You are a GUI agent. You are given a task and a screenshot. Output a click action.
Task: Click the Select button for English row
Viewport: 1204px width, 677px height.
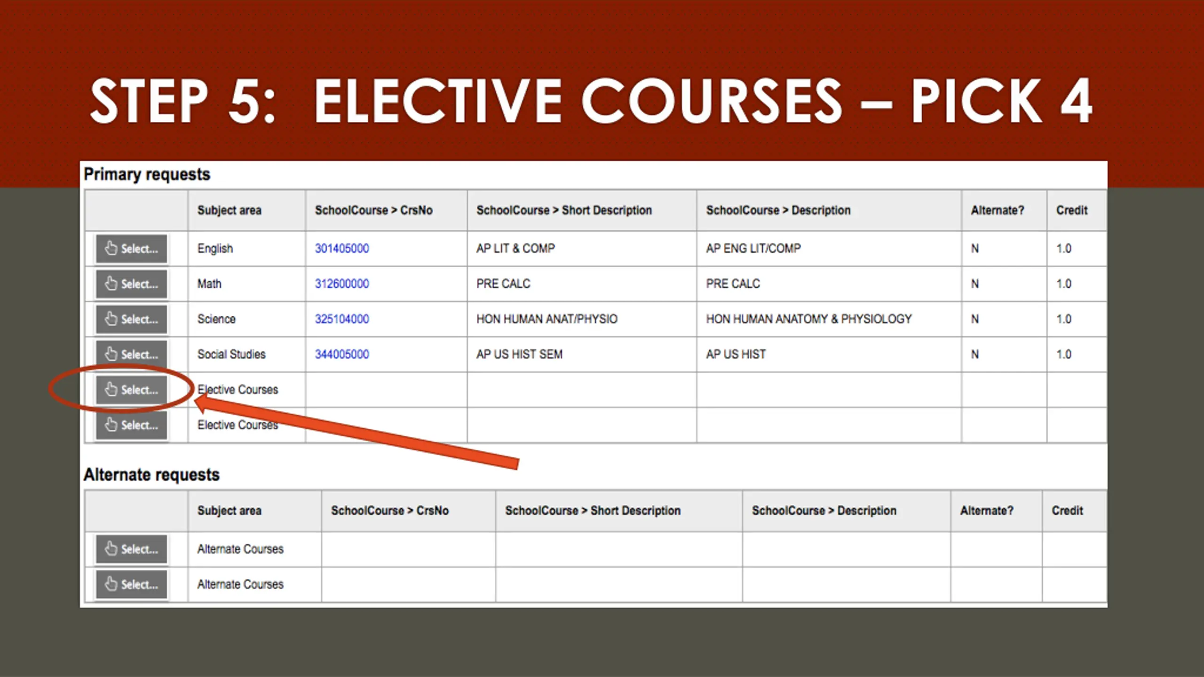pos(131,249)
